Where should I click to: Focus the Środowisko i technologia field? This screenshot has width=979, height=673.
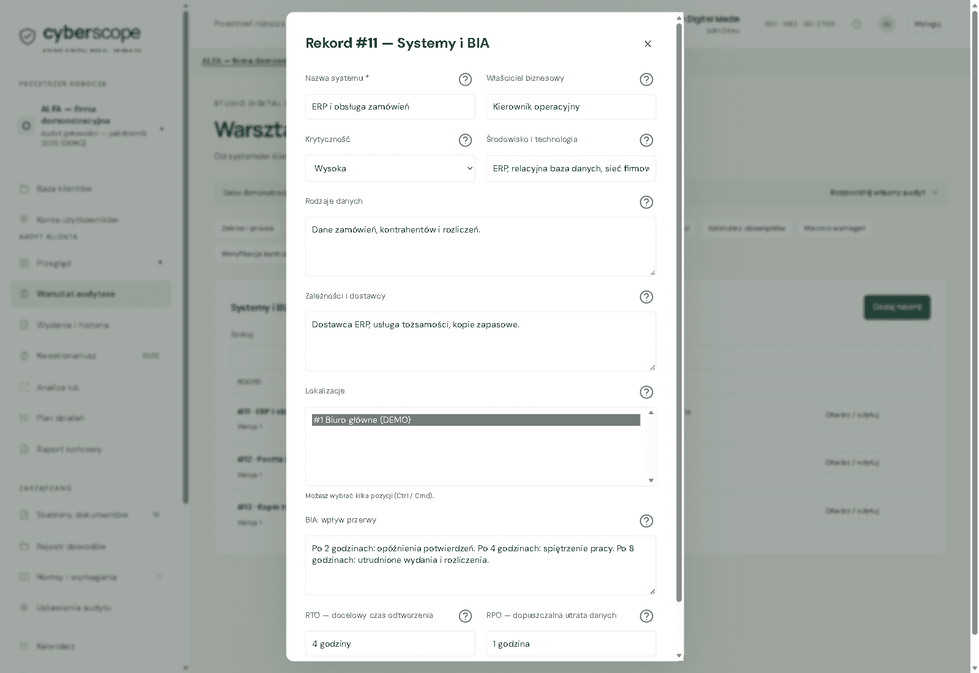[571, 168]
